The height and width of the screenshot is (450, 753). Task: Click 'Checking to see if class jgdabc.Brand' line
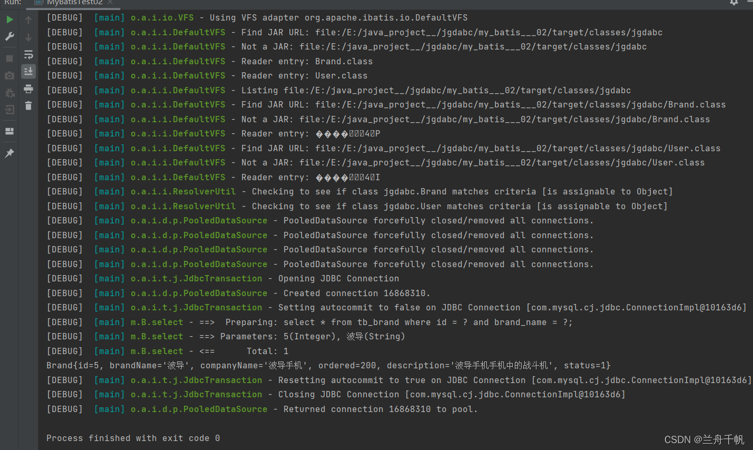pos(360,192)
